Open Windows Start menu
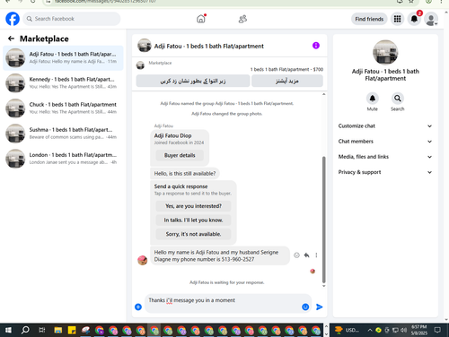The height and width of the screenshot is (337, 449). pos(8,330)
